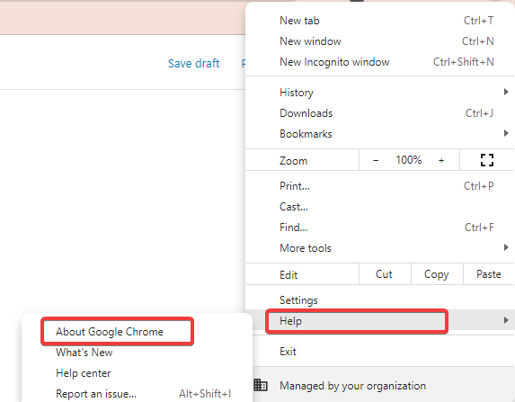The width and height of the screenshot is (515, 402).
Task: Click the Cut button in Edit row
Action: point(385,274)
